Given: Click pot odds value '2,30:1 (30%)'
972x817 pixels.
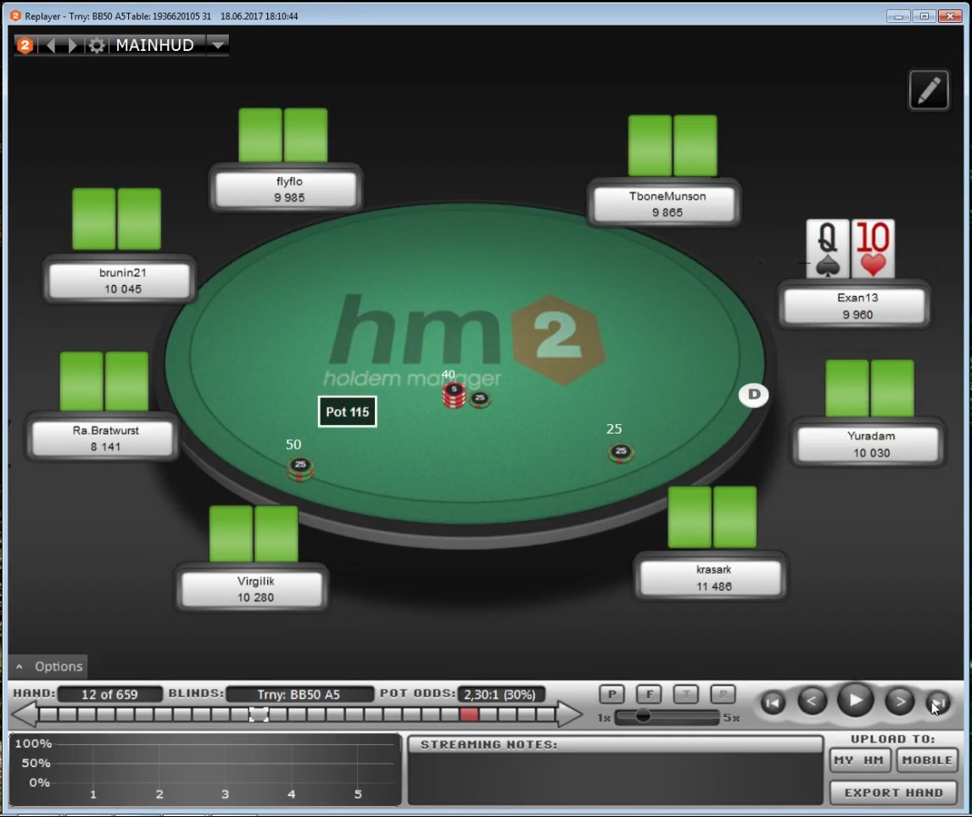Looking at the screenshot, I should tap(500, 694).
